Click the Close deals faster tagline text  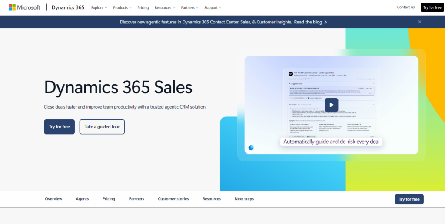tap(125, 107)
